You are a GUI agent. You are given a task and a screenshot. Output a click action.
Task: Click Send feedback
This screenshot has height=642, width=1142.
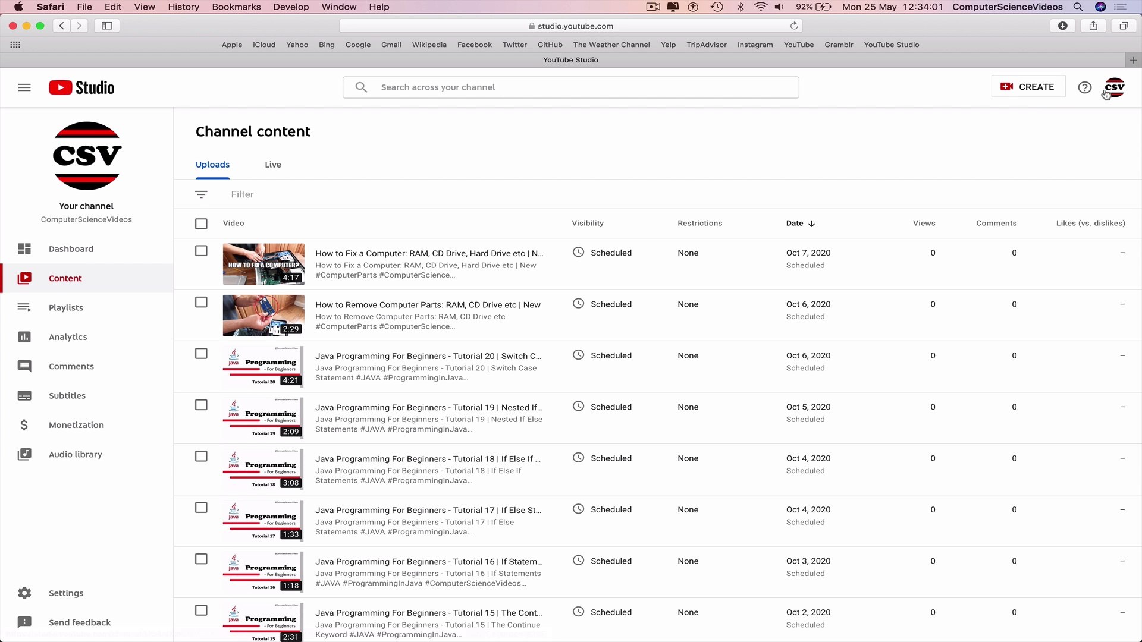click(x=80, y=622)
